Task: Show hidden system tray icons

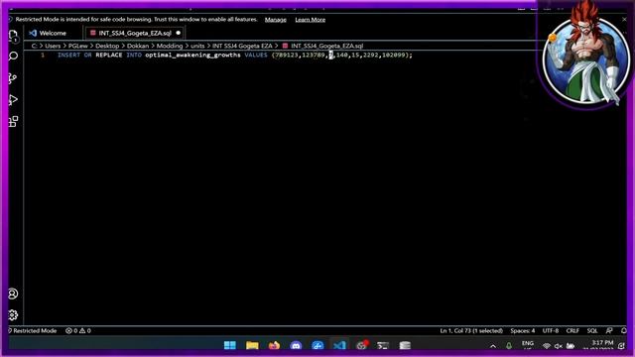Action: click(493, 346)
